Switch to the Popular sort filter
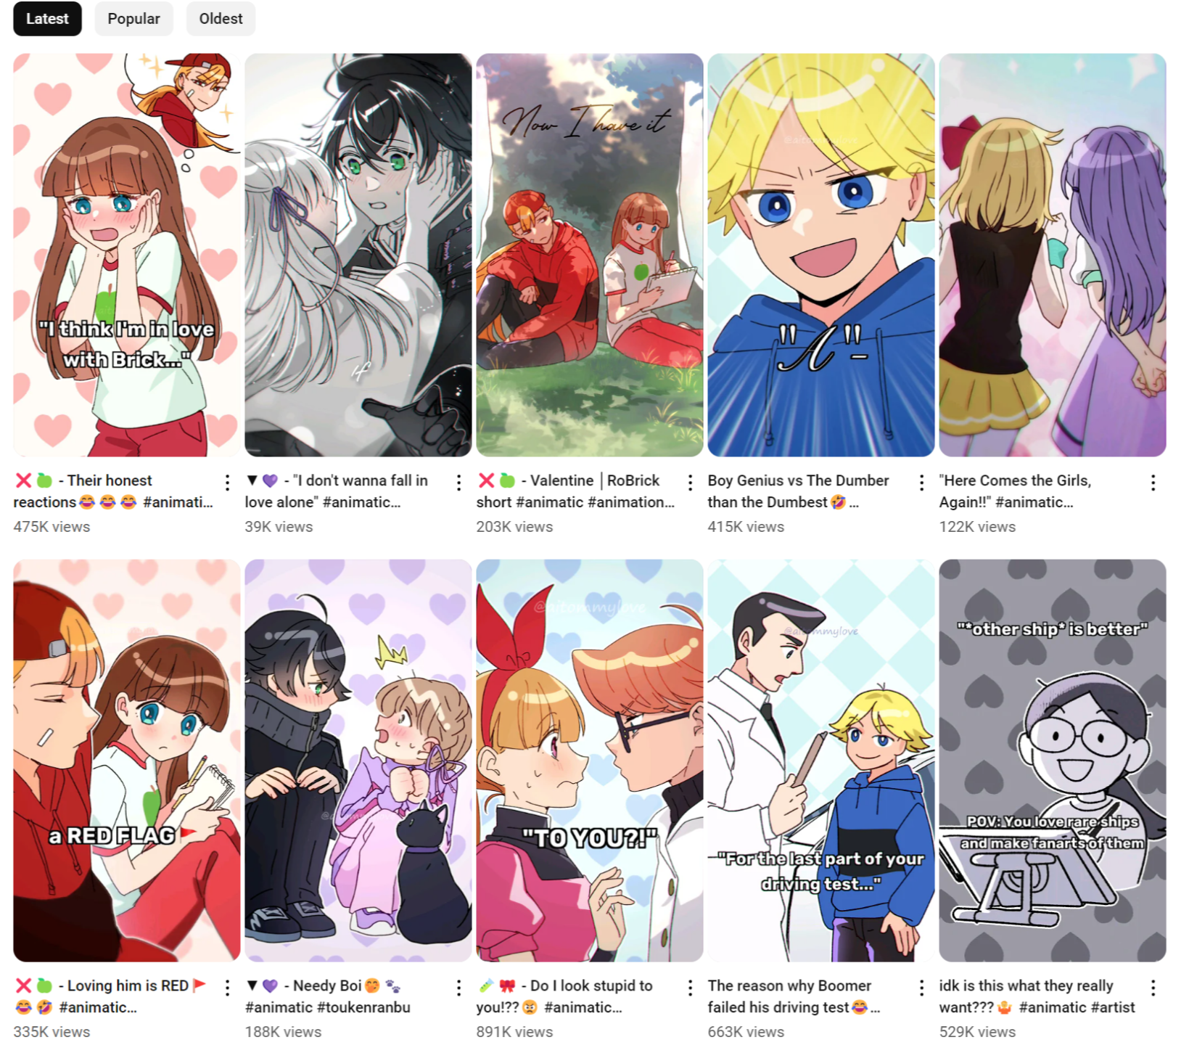Image resolution: width=1189 pixels, height=1045 pixels. click(x=133, y=19)
